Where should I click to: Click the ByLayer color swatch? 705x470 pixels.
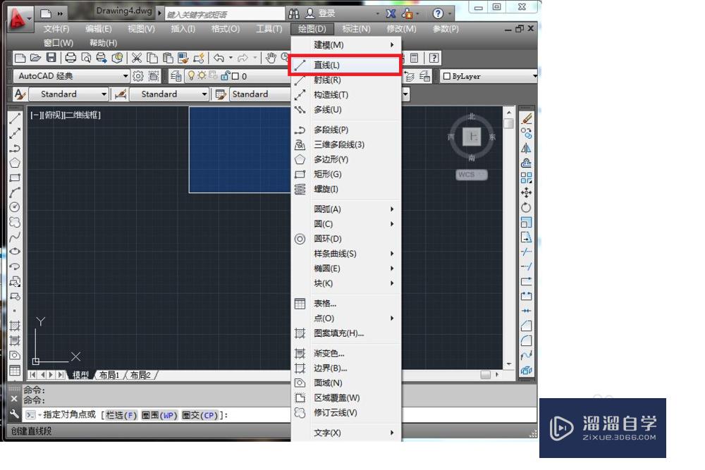point(447,75)
